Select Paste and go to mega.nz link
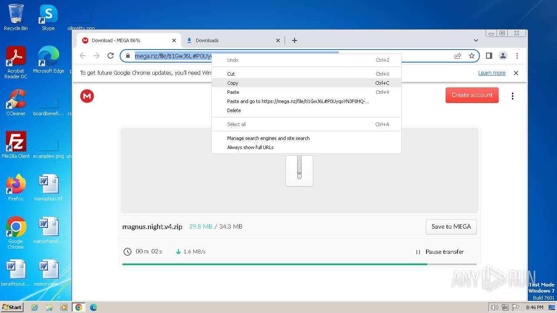The image size is (557, 313). tap(306, 101)
